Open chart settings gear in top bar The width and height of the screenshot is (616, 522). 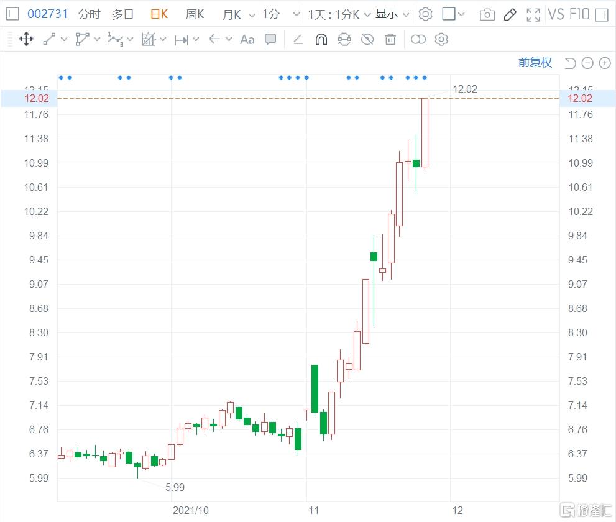pos(425,14)
